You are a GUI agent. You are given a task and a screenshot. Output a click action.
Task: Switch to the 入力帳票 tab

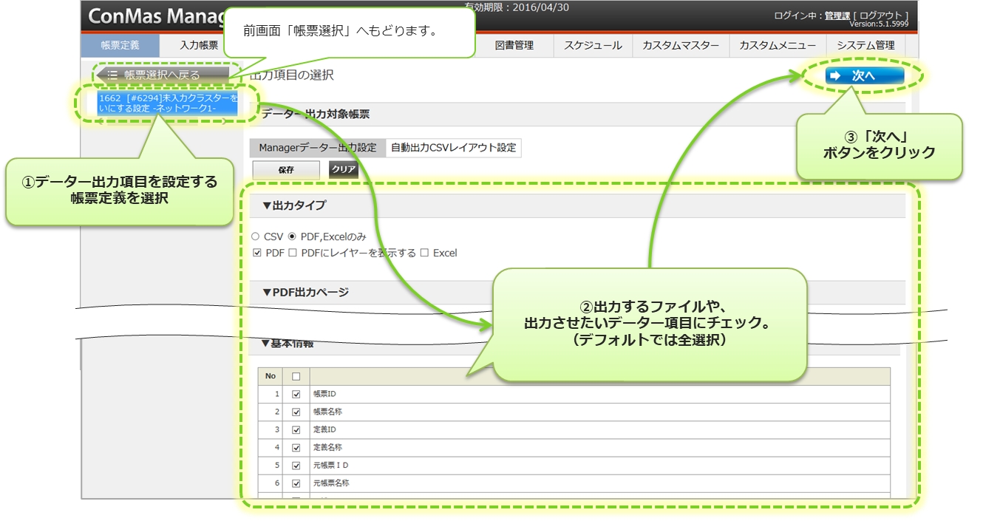coord(199,45)
